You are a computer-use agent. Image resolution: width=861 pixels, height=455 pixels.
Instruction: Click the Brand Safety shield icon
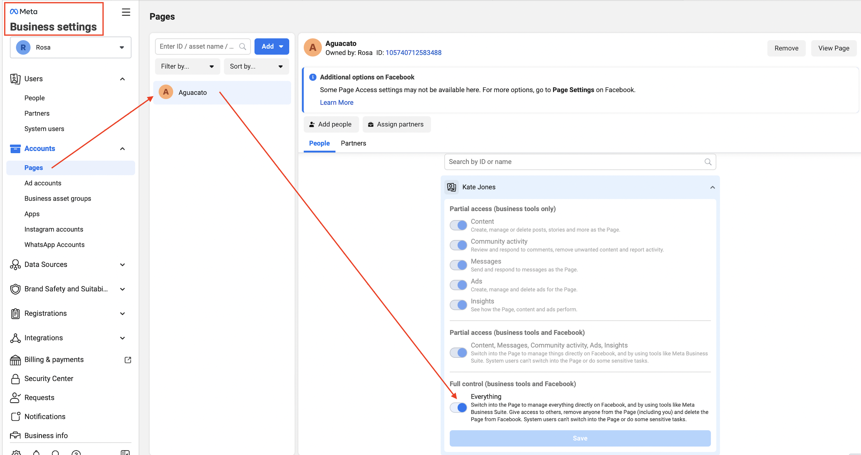tap(15, 289)
